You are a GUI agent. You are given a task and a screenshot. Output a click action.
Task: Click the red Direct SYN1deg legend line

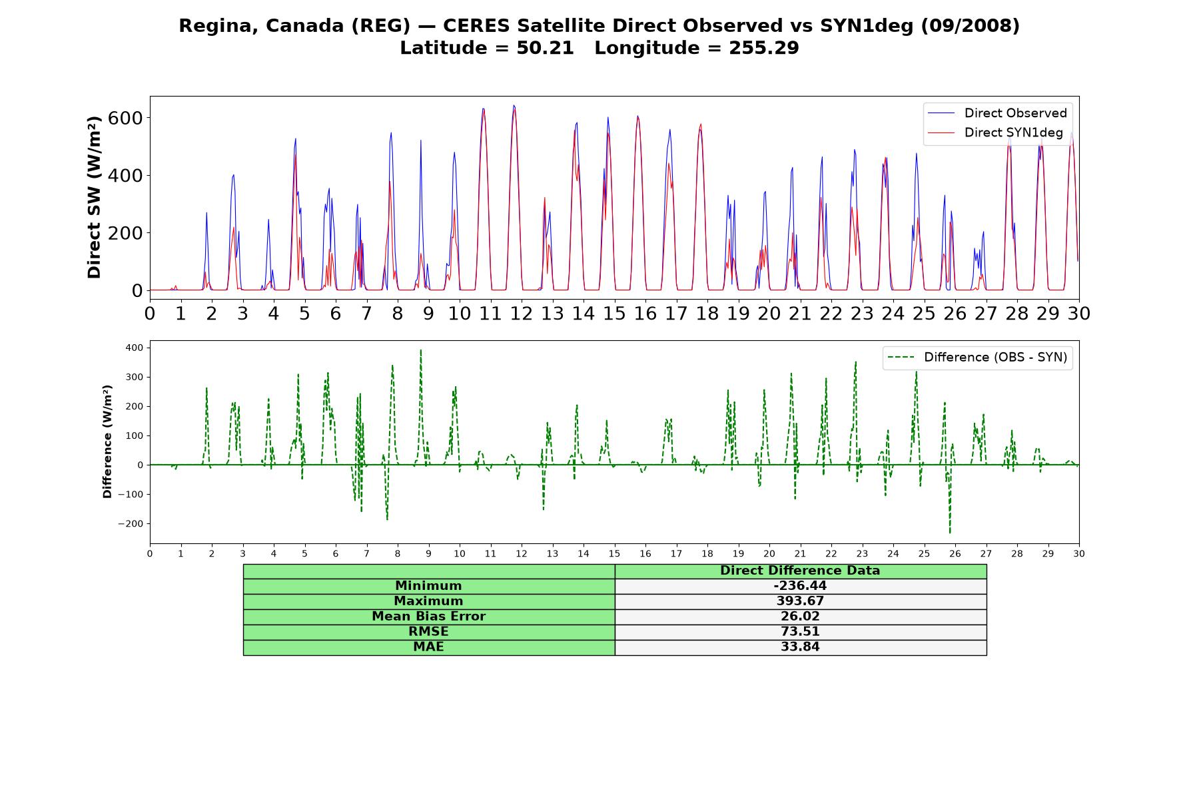click(941, 133)
